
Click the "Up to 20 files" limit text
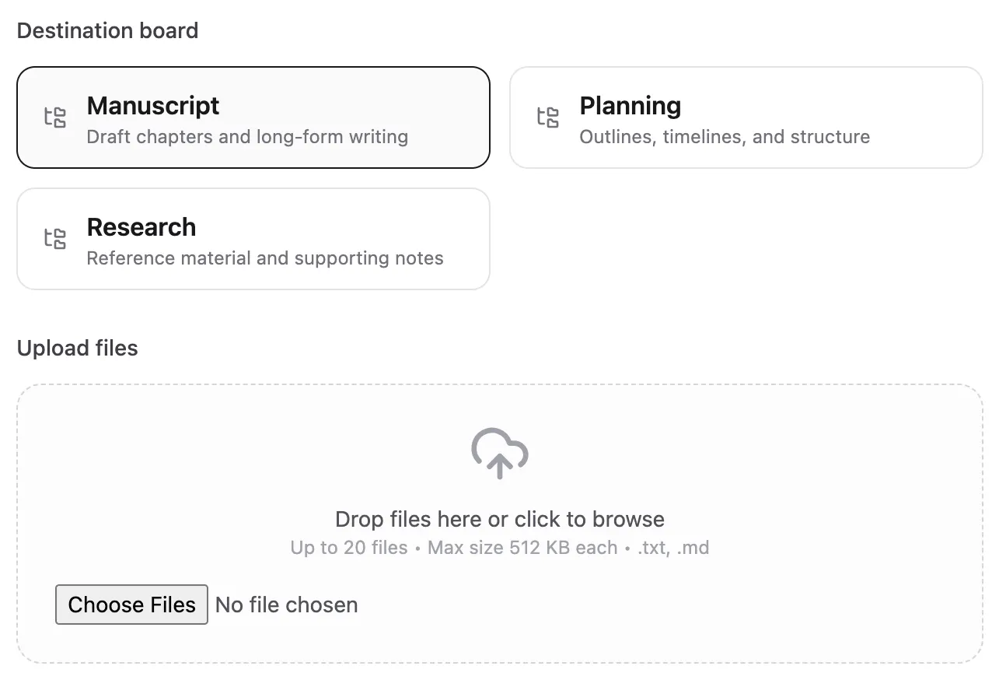pos(348,547)
